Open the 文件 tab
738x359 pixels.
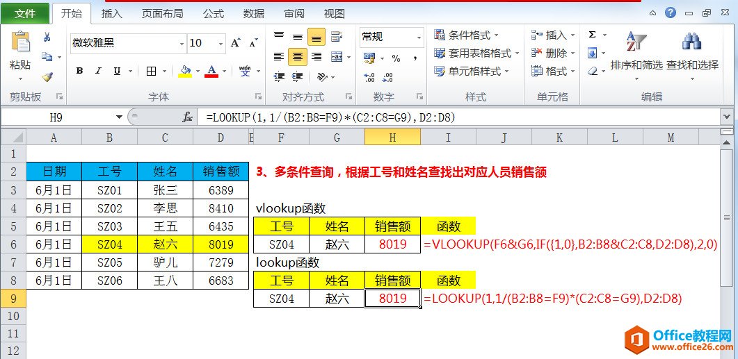click(25, 14)
